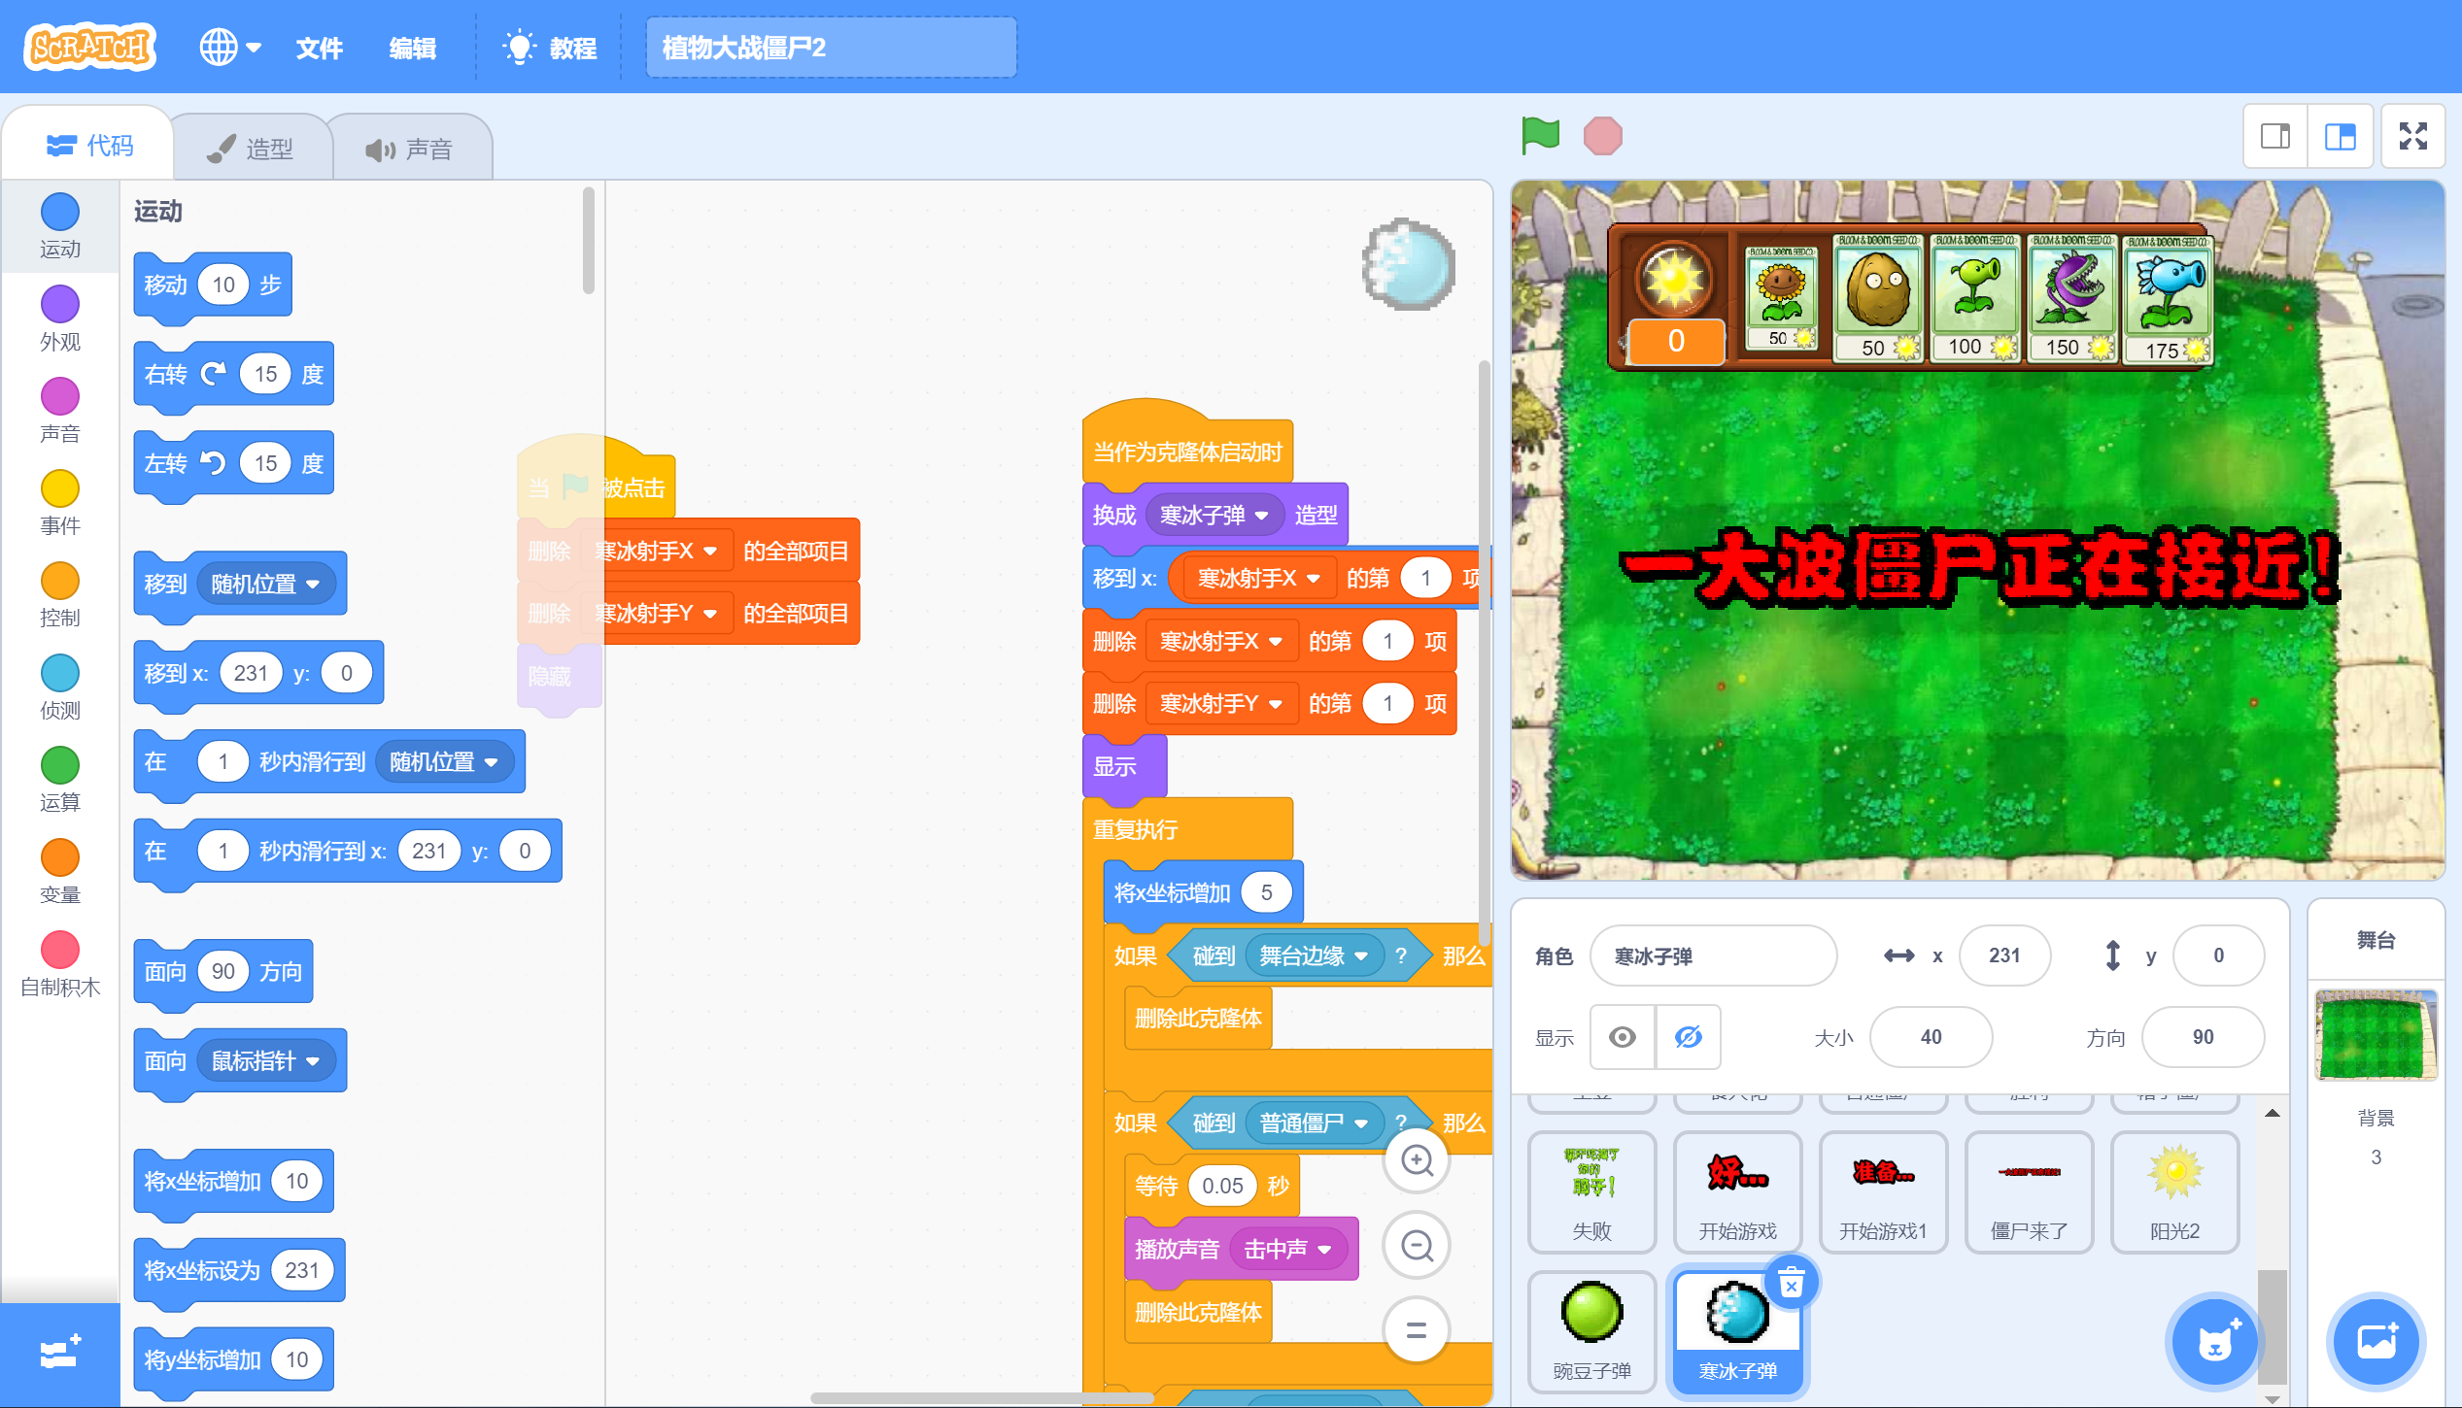Click the project title field 植物大战僵尸2
Image resolution: width=2462 pixels, height=1408 pixels.
tap(831, 48)
